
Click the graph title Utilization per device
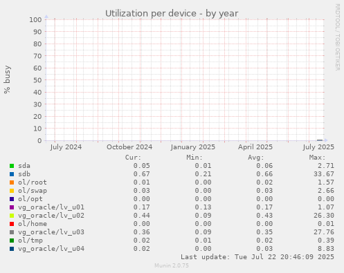pos(172,14)
